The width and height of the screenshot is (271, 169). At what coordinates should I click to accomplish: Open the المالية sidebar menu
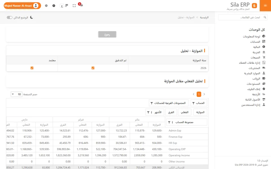click(257, 47)
